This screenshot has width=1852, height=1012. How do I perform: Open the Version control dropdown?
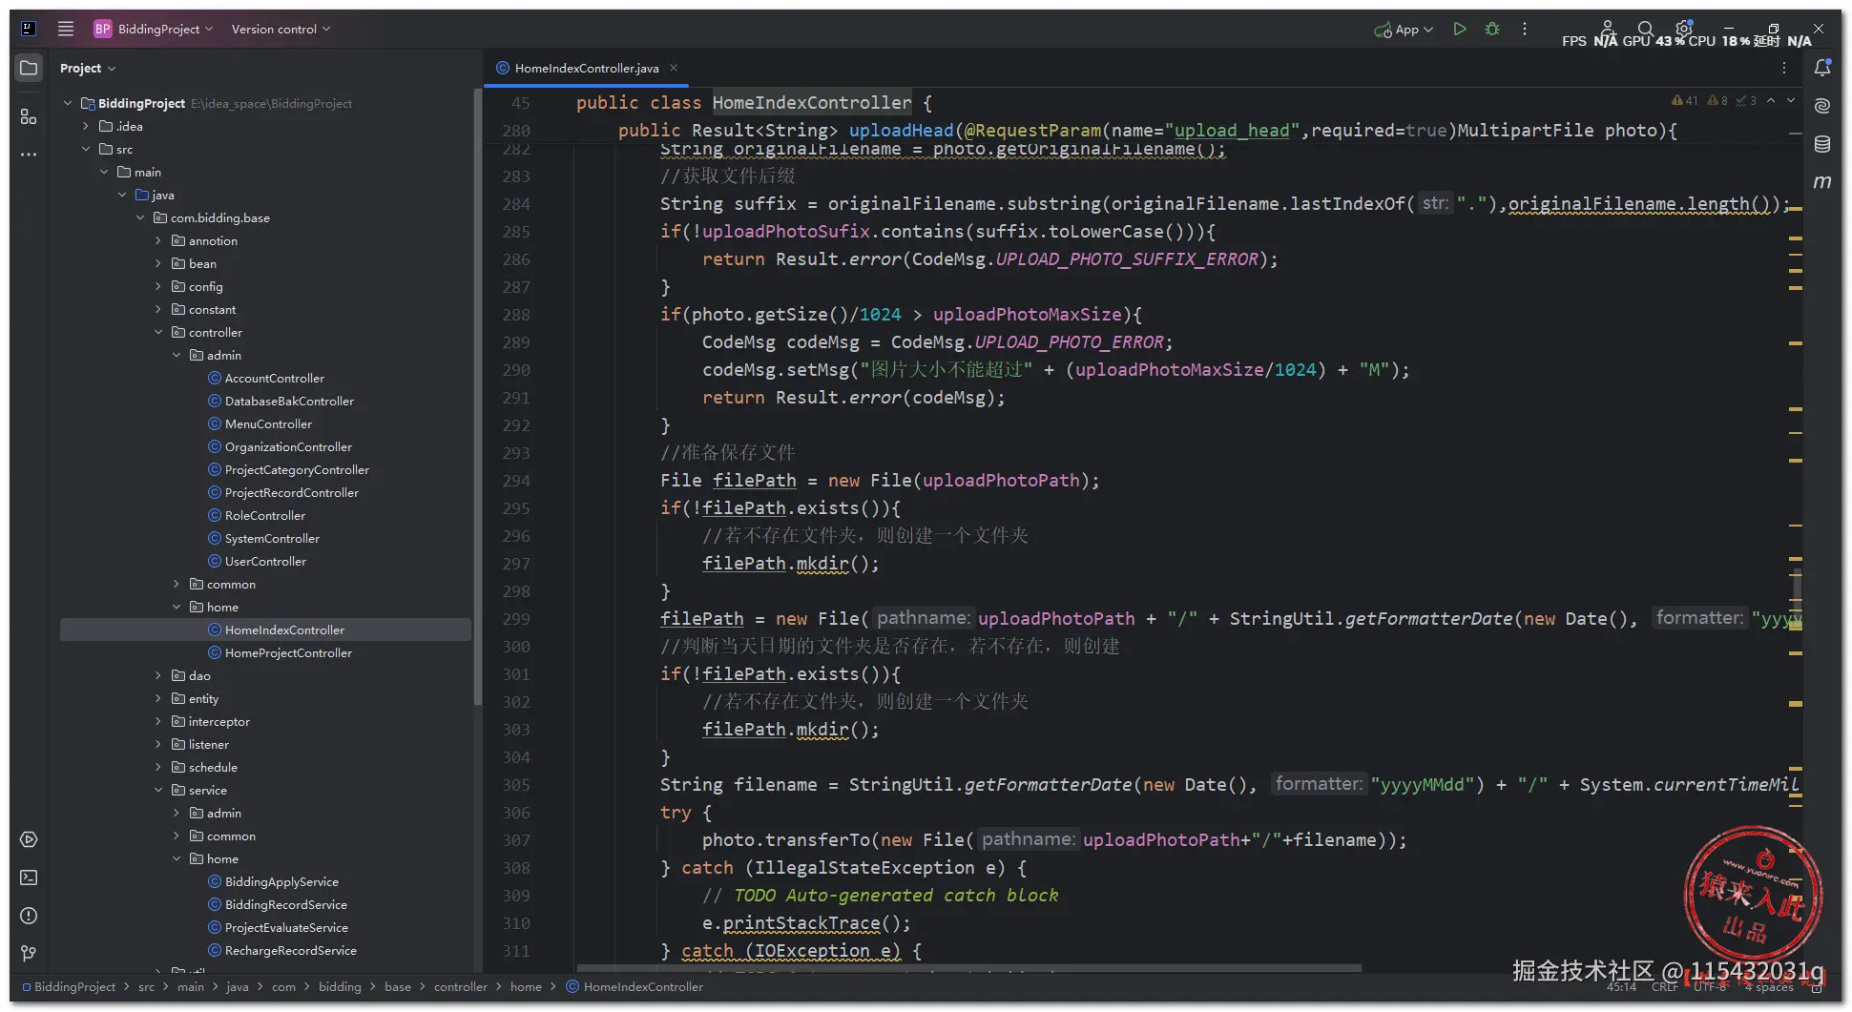point(281,29)
